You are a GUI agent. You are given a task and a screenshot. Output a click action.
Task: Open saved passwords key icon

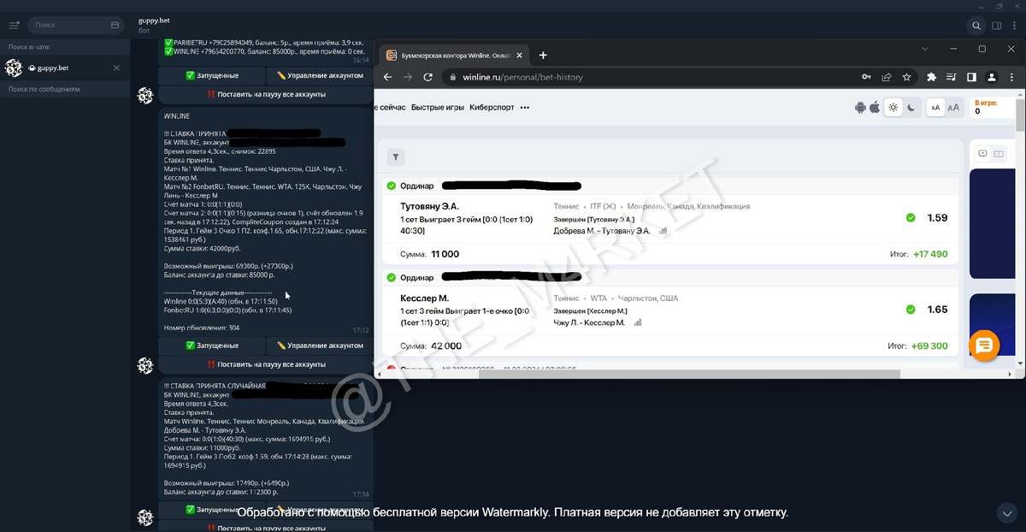pos(867,77)
